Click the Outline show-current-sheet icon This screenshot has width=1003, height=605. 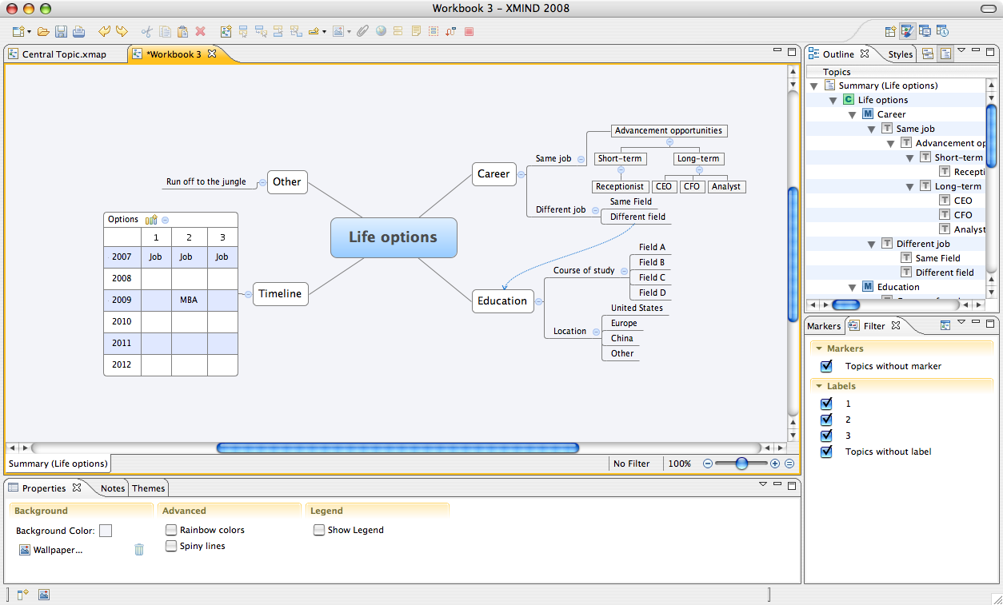[945, 54]
